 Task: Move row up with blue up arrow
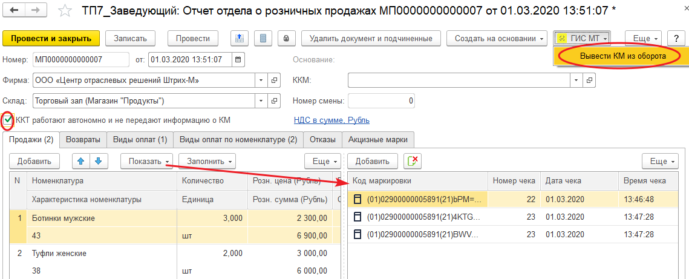[81, 161]
